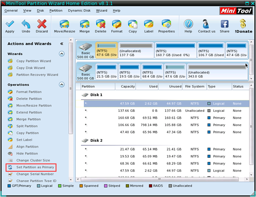This screenshot has height=197, width=256.
Task: Collapse the Operations section chevron
Action: pyautogui.click(x=62, y=85)
